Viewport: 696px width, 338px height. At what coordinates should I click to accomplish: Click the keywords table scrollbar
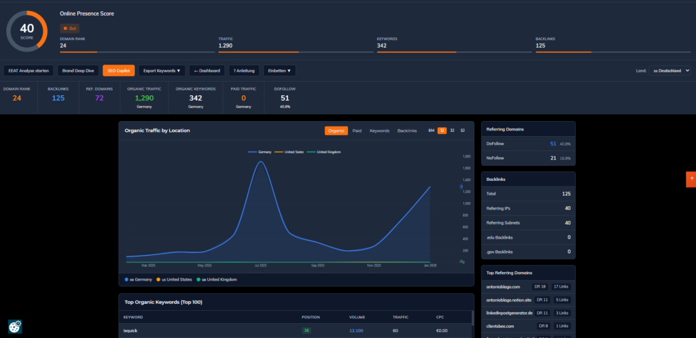[472, 320]
